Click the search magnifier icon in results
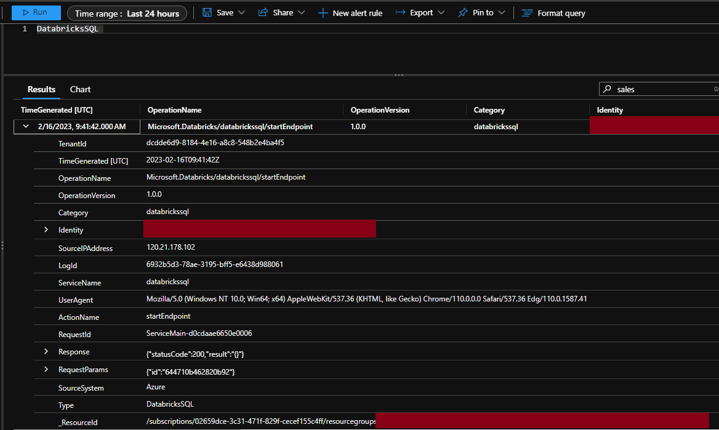Viewport: 719px width, 430px height. tap(607, 89)
